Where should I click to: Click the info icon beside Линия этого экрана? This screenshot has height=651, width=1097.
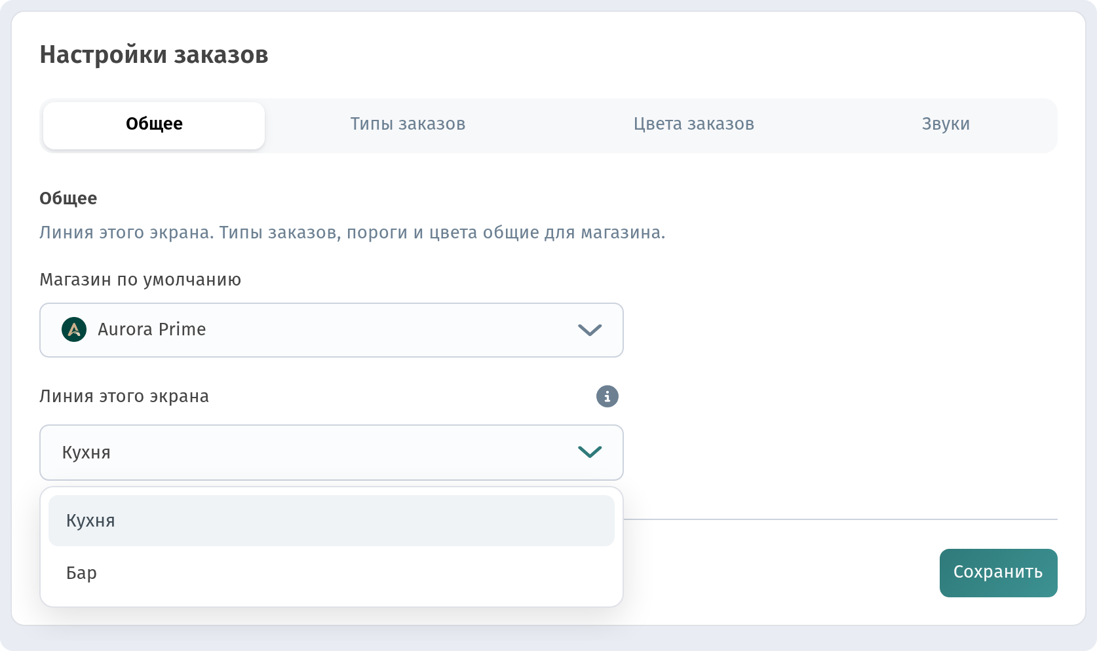[x=607, y=396]
